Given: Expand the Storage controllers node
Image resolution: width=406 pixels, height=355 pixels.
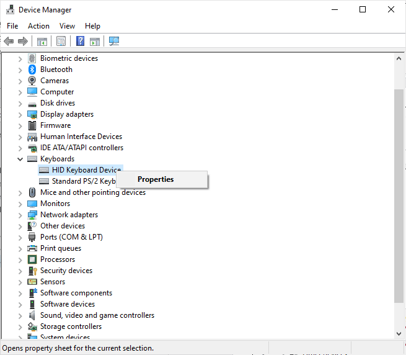Looking at the screenshot, I should (x=20, y=326).
